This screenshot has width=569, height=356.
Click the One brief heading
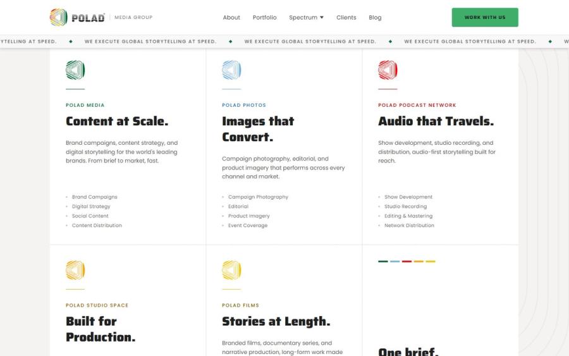[408, 352]
